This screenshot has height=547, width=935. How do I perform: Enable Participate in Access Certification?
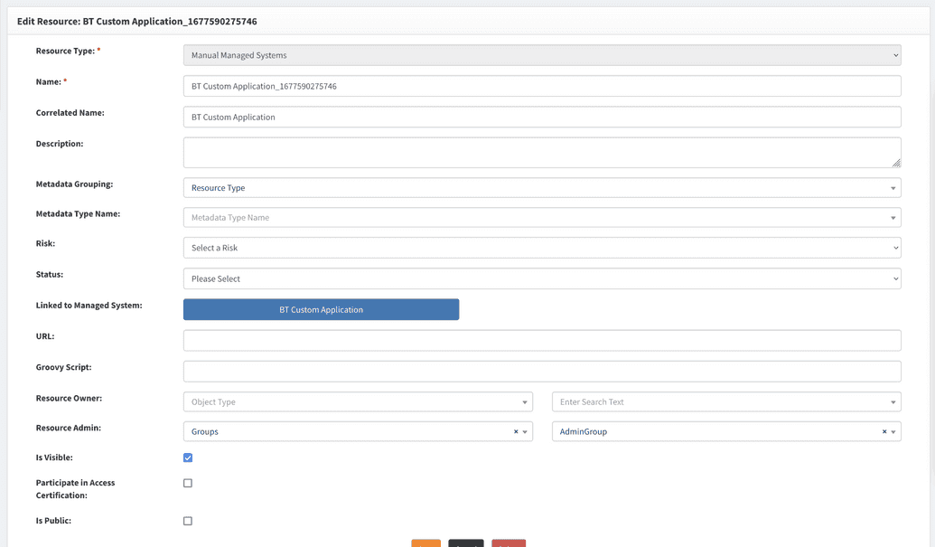pyautogui.click(x=188, y=483)
